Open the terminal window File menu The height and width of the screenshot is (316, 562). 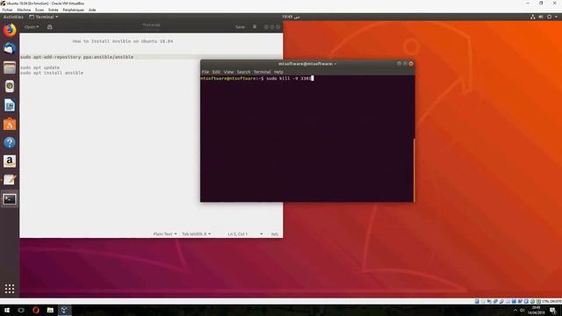pyautogui.click(x=205, y=72)
